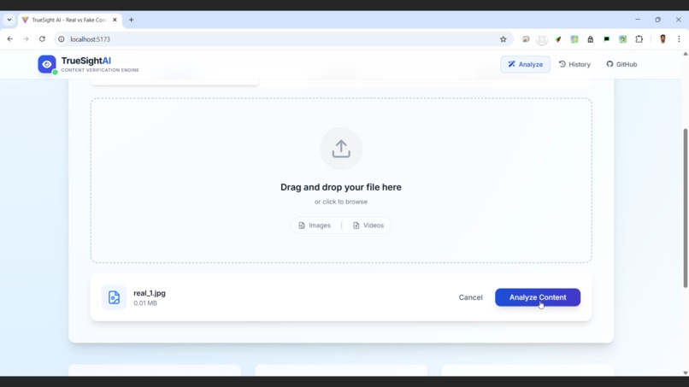Click the Analyze Content button
The height and width of the screenshot is (387, 689).
pyautogui.click(x=538, y=297)
